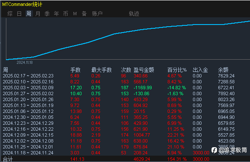
Task: Select row 2024.11.18 ~ 2024.11.24
Action: click(119, 153)
